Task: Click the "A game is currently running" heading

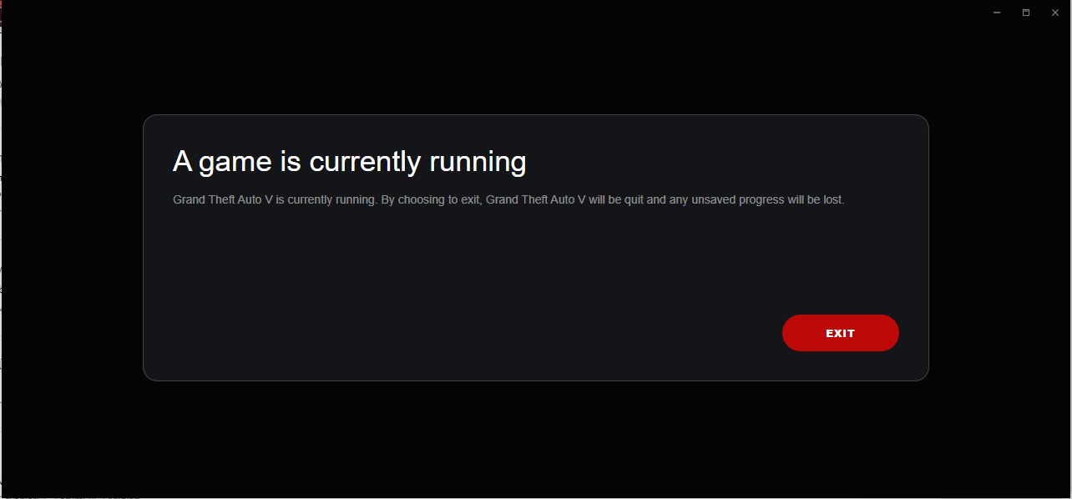Action: 349,162
